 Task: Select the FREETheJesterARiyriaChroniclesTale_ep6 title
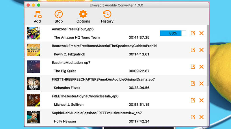coord(85,96)
